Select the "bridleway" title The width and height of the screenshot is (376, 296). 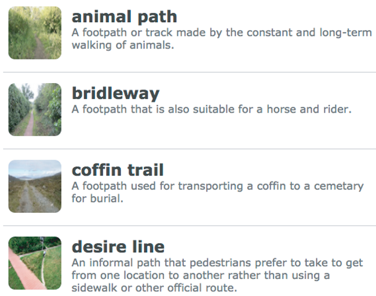click(x=115, y=93)
